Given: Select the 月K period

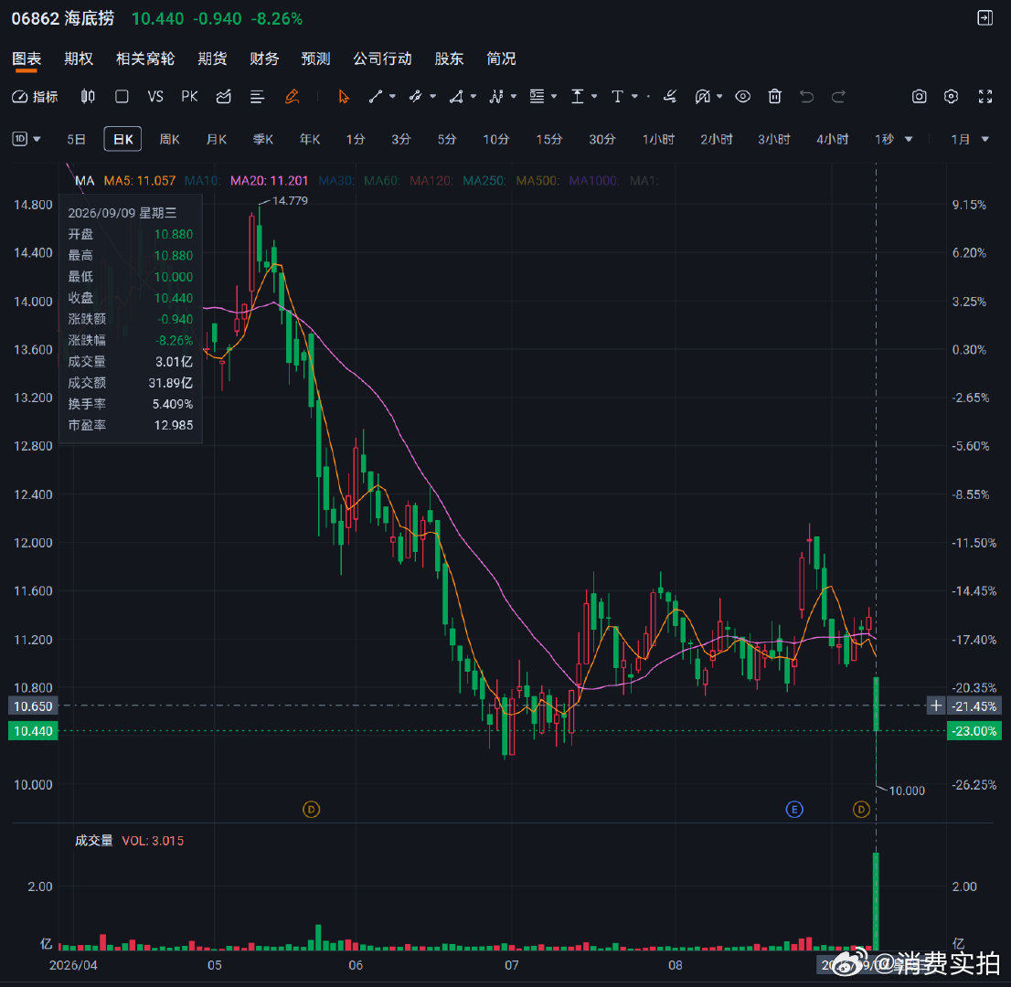Looking at the screenshot, I should click(x=217, y=139).
